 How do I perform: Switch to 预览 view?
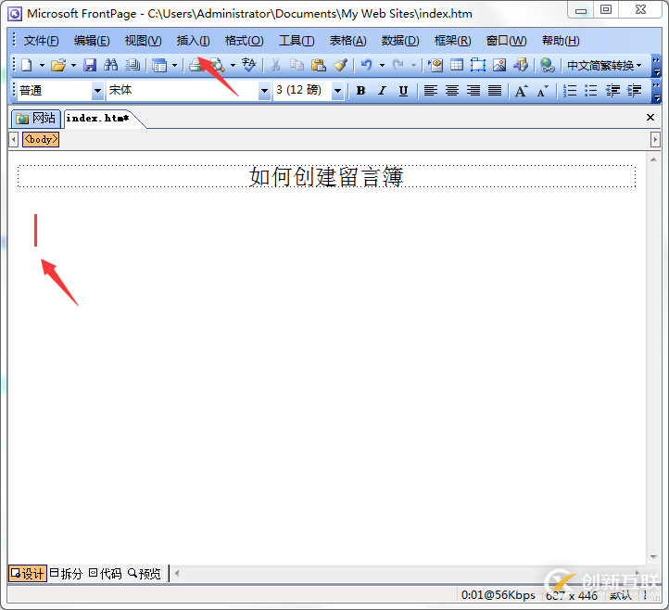point(145,573)
